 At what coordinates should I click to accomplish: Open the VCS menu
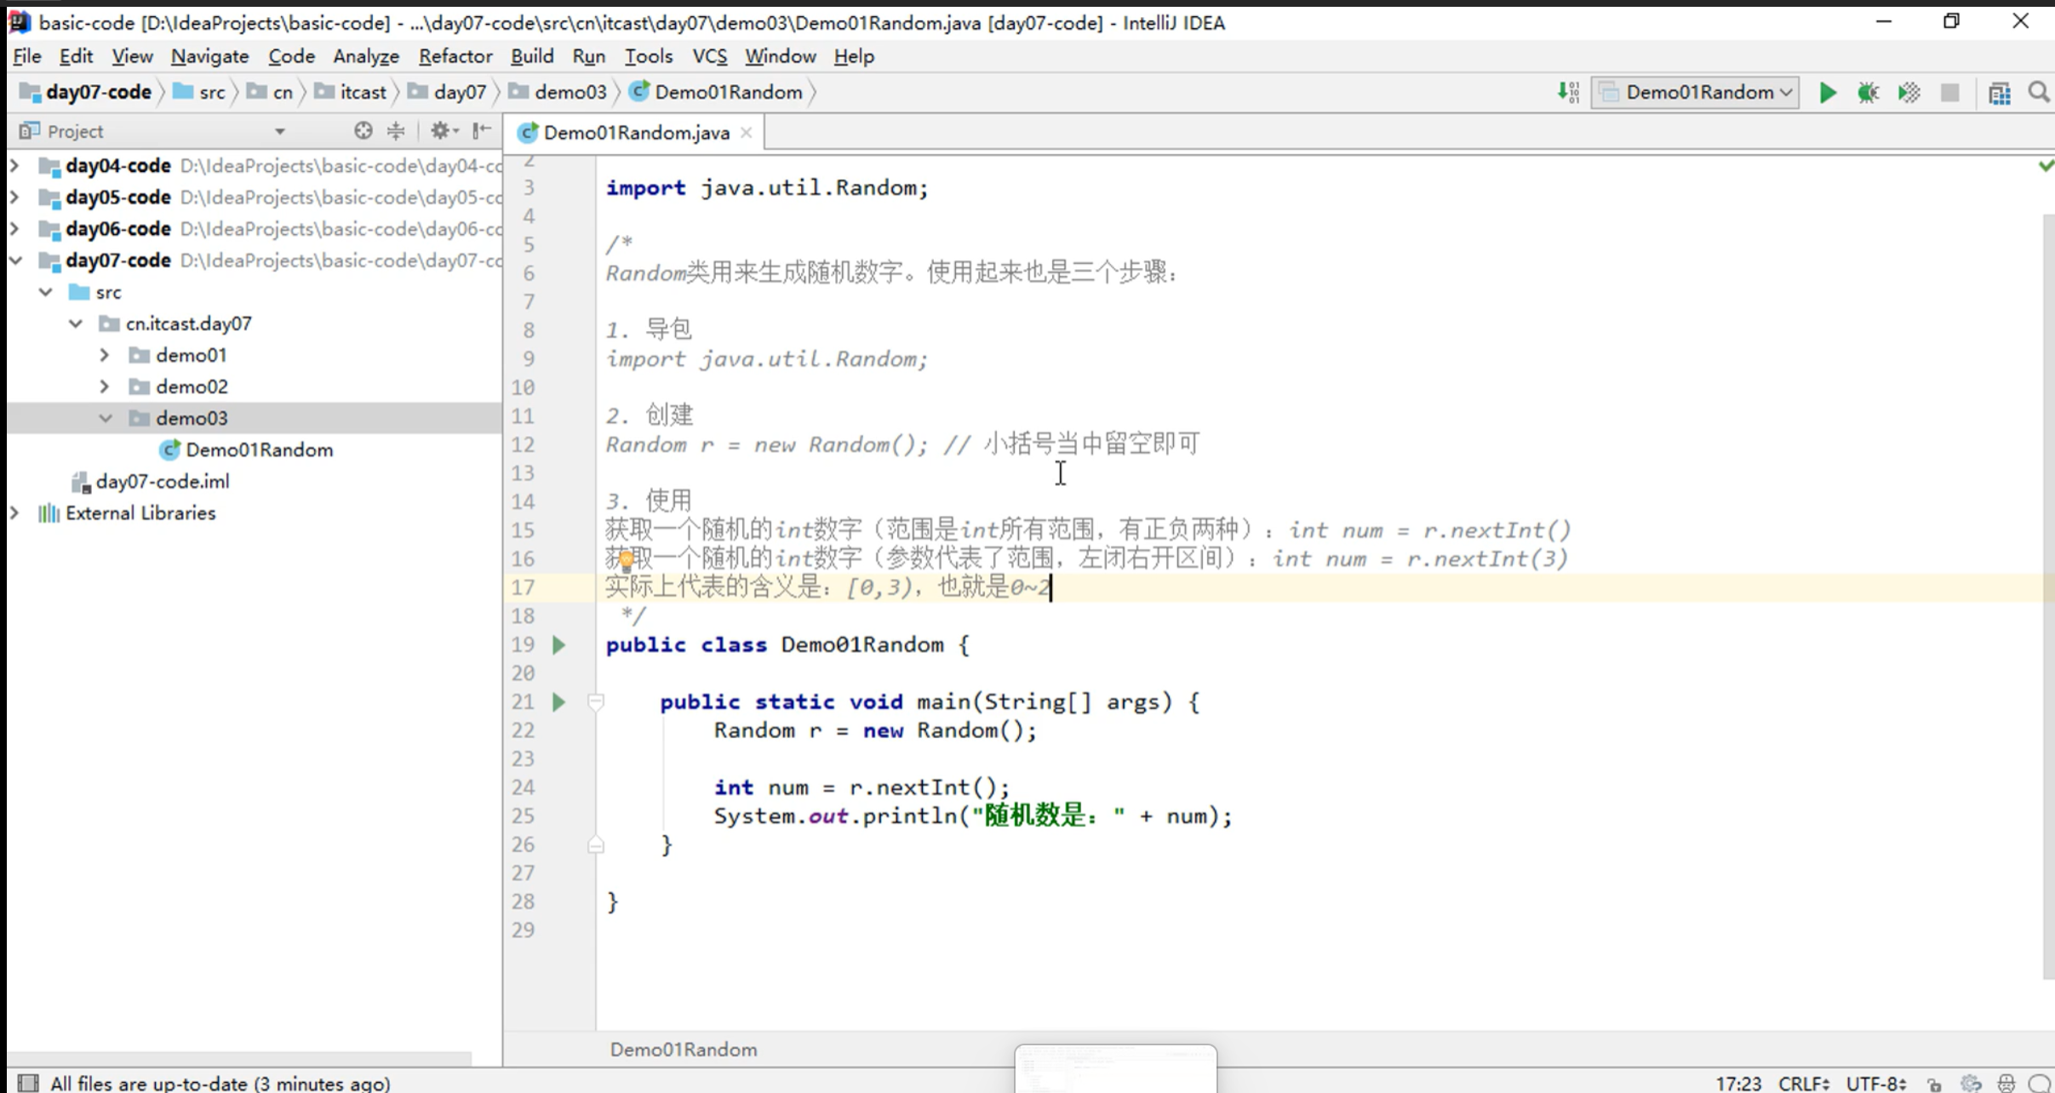[709, 56]
